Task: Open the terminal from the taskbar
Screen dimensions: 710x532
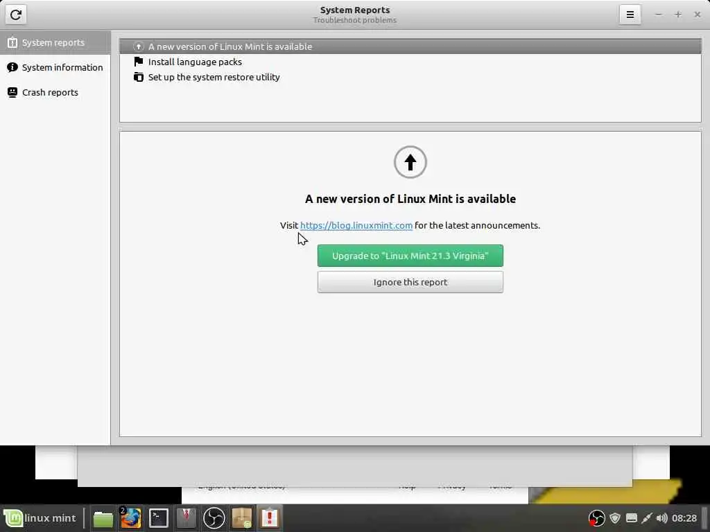Action: [x=159, y=518]
